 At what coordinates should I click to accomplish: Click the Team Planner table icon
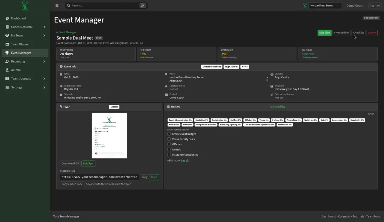point(7,44)
